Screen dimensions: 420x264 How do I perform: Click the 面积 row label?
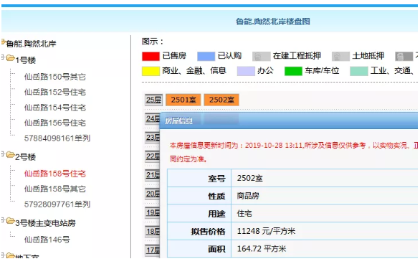pyautogui.click(x=216, y=249)
